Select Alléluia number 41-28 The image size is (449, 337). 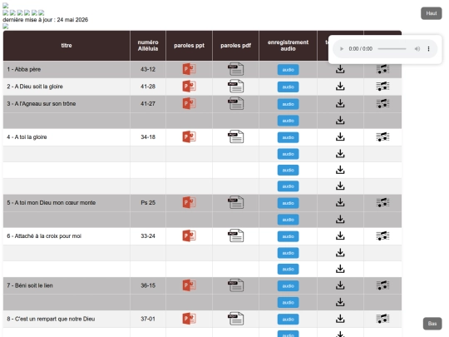[148, 87]
